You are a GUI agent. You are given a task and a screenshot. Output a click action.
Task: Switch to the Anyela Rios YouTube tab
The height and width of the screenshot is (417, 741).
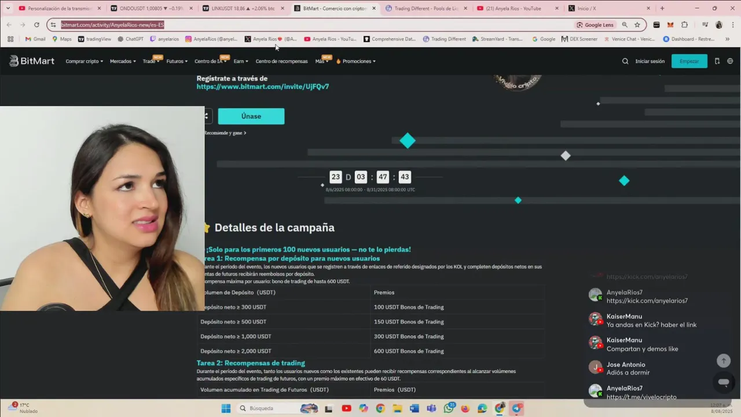[x=517, y=9]
